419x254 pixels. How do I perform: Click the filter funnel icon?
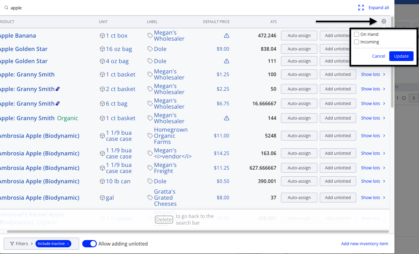(12, 244)
